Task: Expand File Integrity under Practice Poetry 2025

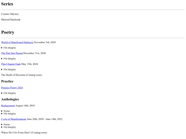Action: click(x=9, y=93)
